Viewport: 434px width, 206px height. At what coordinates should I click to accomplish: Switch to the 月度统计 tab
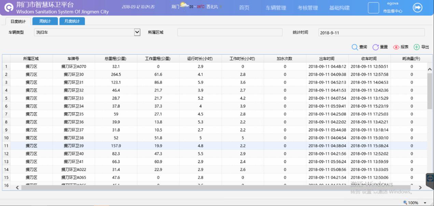(x=72, y=21)
